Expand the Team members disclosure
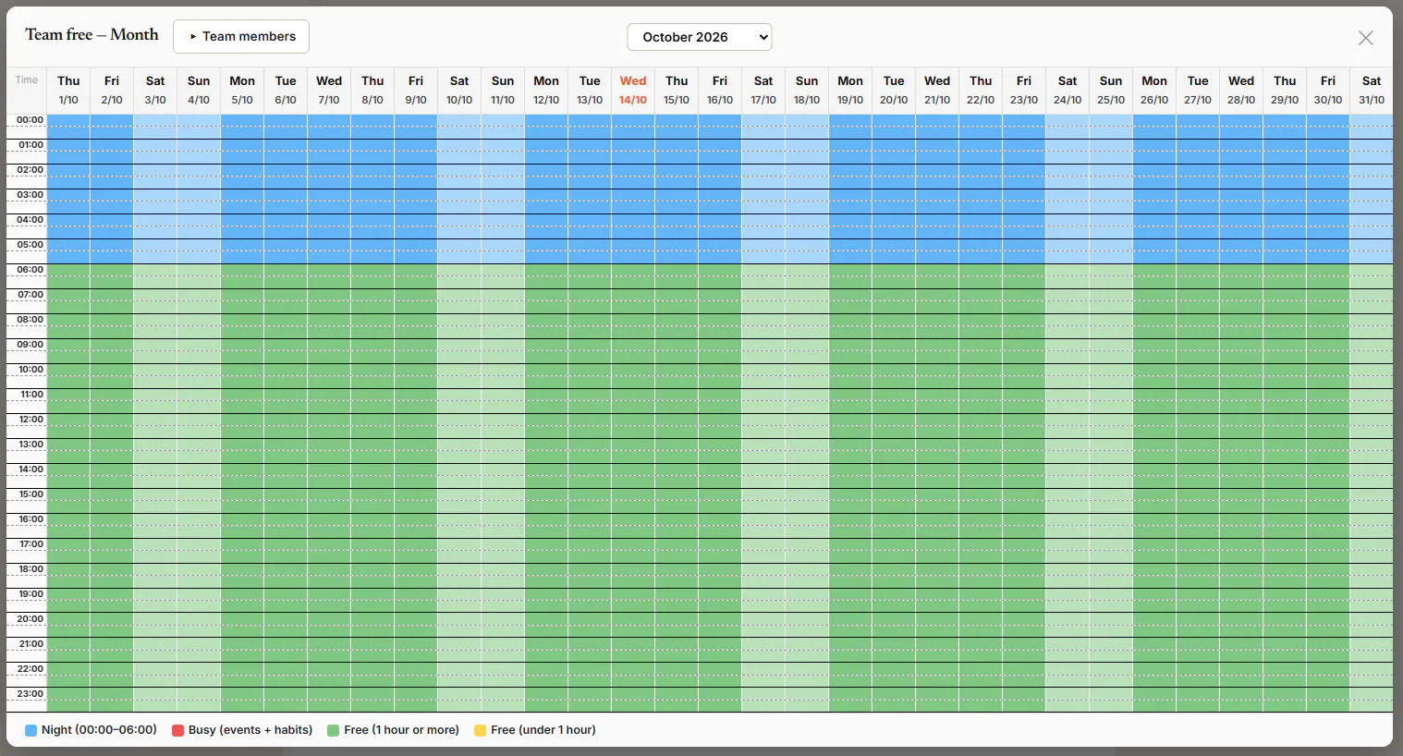The width and height of the screenshot is (1403, 756). pos(241,37)
